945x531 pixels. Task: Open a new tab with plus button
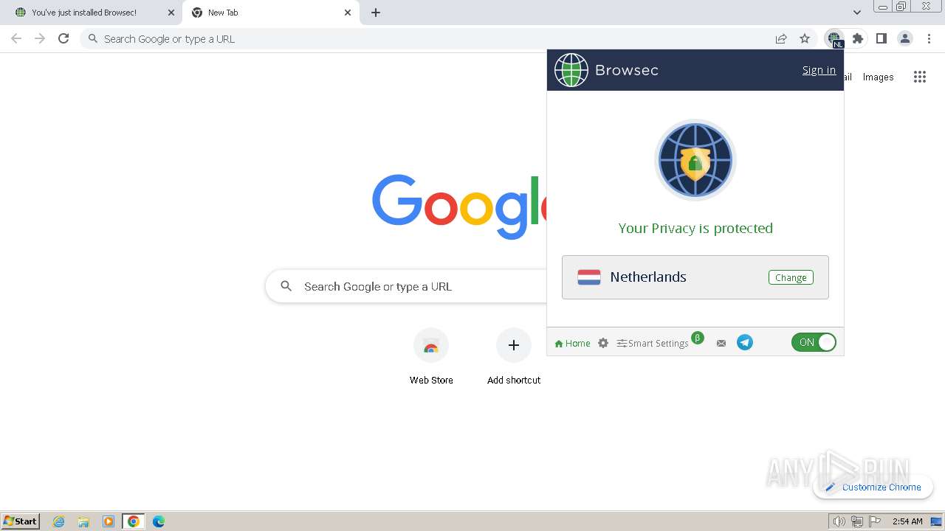pyautogui.click(x=376, y=13)
